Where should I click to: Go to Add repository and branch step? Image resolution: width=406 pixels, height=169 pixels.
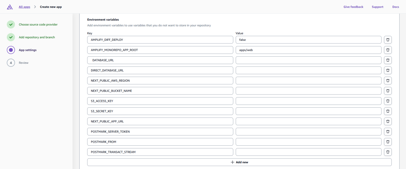click(37, 37)
